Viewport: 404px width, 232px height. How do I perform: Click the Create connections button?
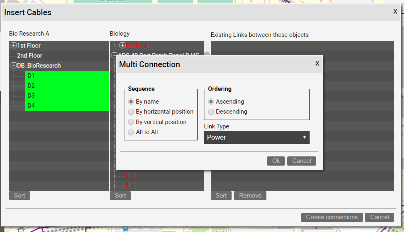point(332,217)
